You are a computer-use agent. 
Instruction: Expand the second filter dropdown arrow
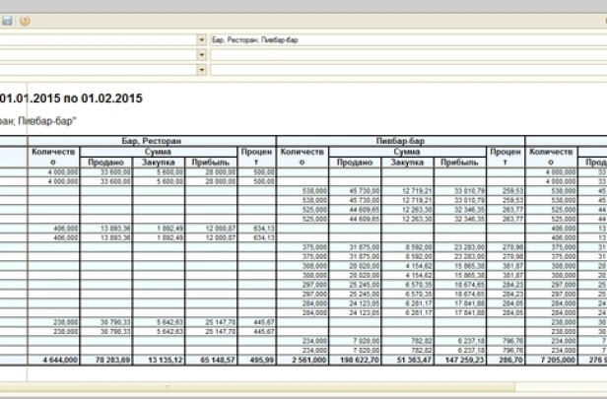202,55
